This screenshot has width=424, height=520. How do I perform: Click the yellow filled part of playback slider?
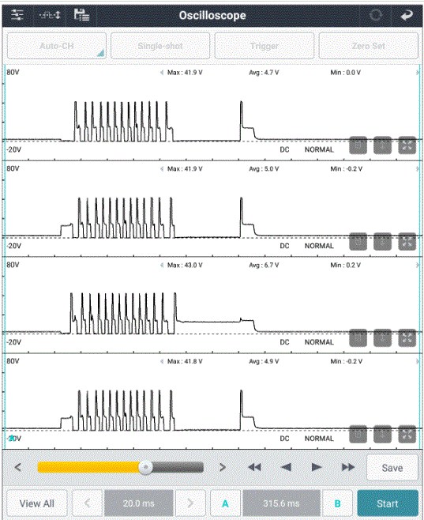tap(88, 467)
